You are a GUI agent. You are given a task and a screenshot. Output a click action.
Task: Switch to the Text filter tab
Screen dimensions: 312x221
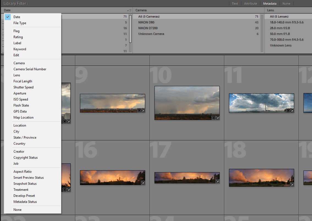tap(235, 4)
